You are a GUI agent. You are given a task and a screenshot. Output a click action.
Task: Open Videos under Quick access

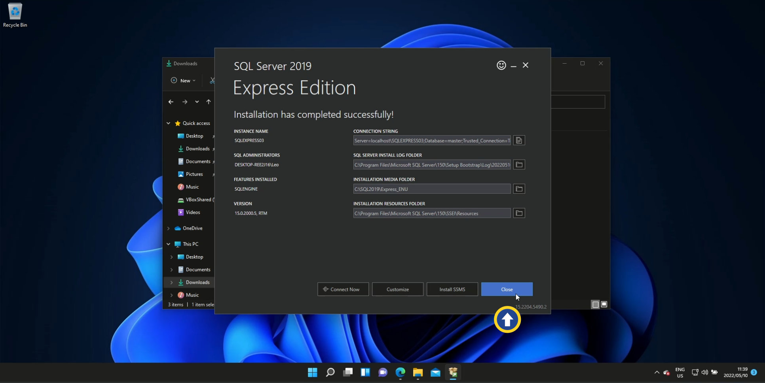(189, 212)
